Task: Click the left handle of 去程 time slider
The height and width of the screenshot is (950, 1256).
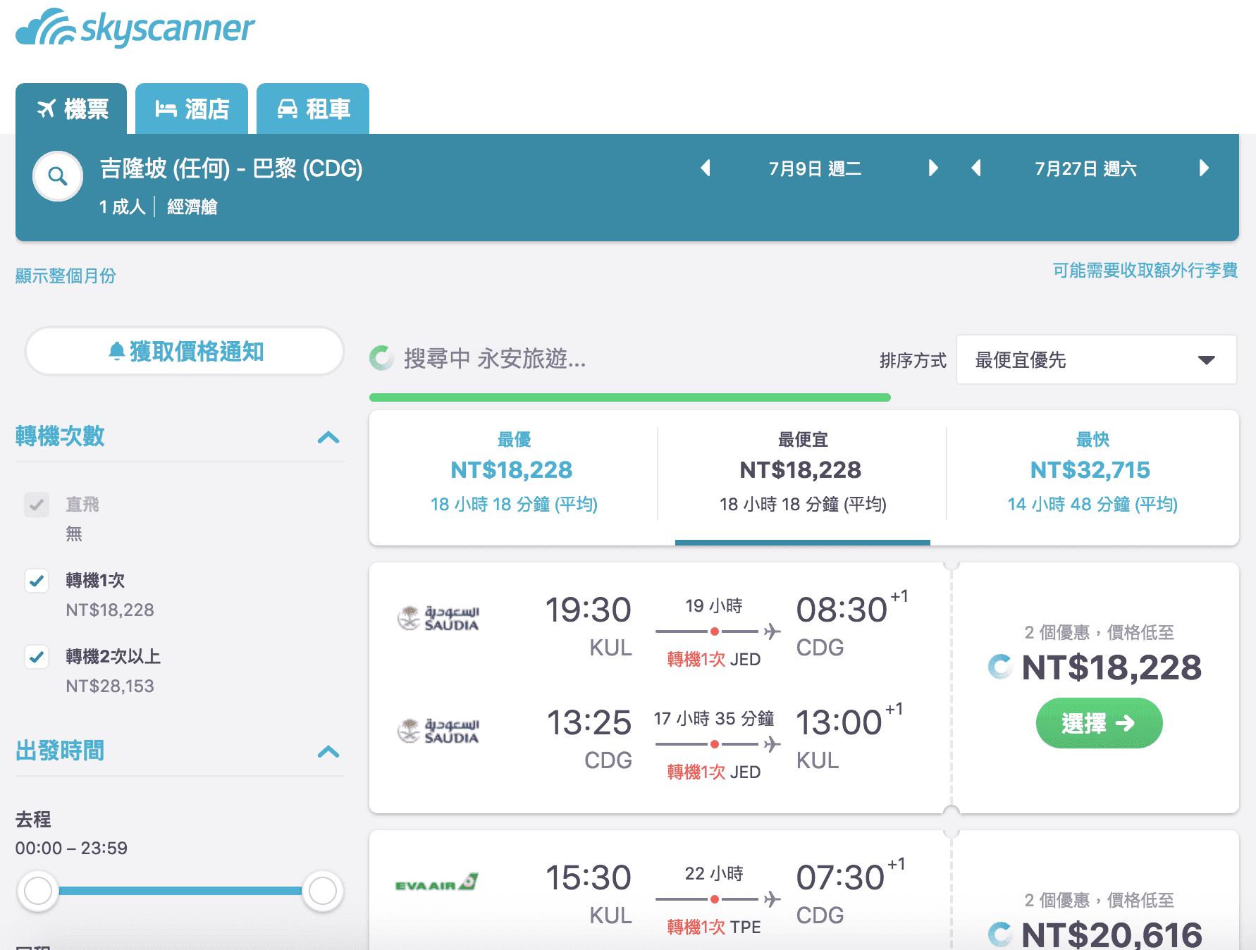Action: click(x=38, y=891)
